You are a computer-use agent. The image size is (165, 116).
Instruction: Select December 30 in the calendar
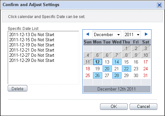(x=136, y=75)
